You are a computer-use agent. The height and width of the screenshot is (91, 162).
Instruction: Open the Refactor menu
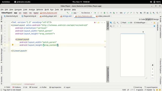pyautogui.click(x=40, y=10)
